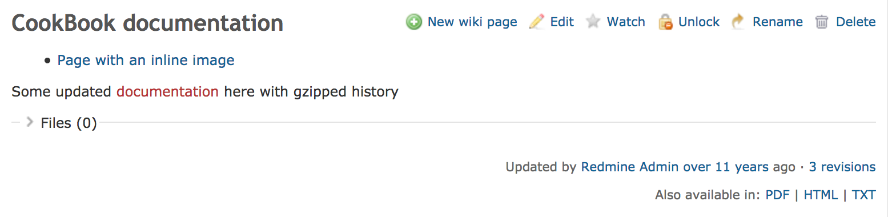Show the 3 revisions history
Image resolution: width=888 pixels, height=217 pixels.
click(x=842, y=167)
